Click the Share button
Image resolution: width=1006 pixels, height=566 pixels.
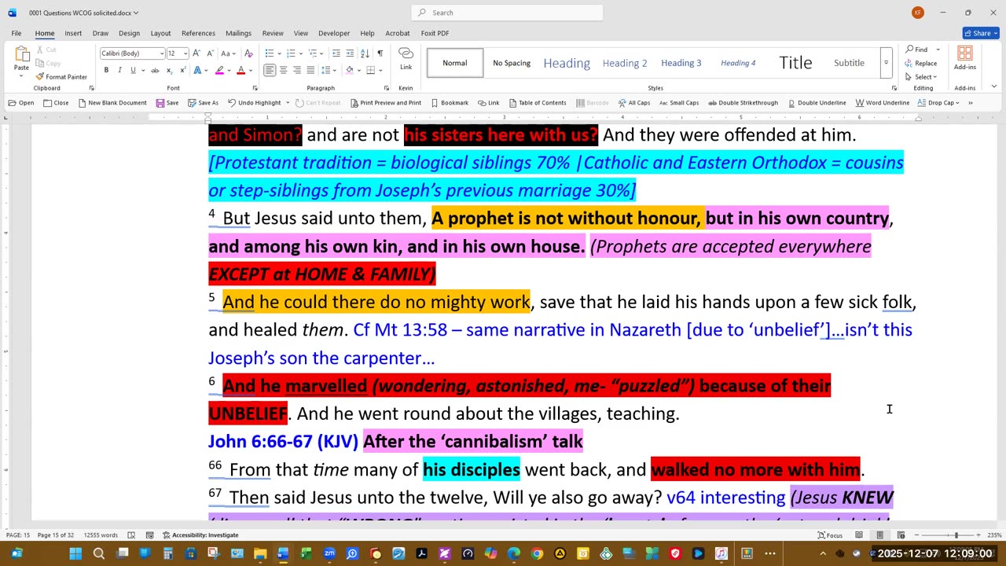(x=980, y=33)
